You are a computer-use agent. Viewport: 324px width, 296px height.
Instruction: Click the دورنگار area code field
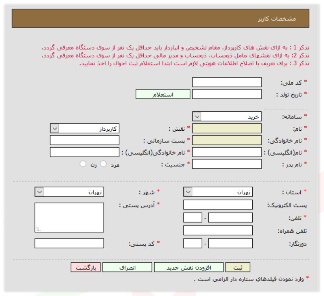click(193, 243)
